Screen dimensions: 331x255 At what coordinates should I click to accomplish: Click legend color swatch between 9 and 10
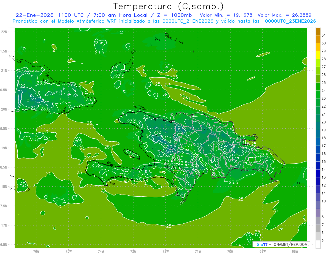click(x=318, y=205)
